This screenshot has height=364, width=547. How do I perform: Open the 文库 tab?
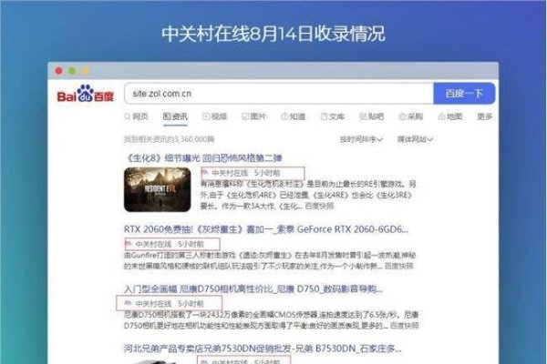click(333, 116)
